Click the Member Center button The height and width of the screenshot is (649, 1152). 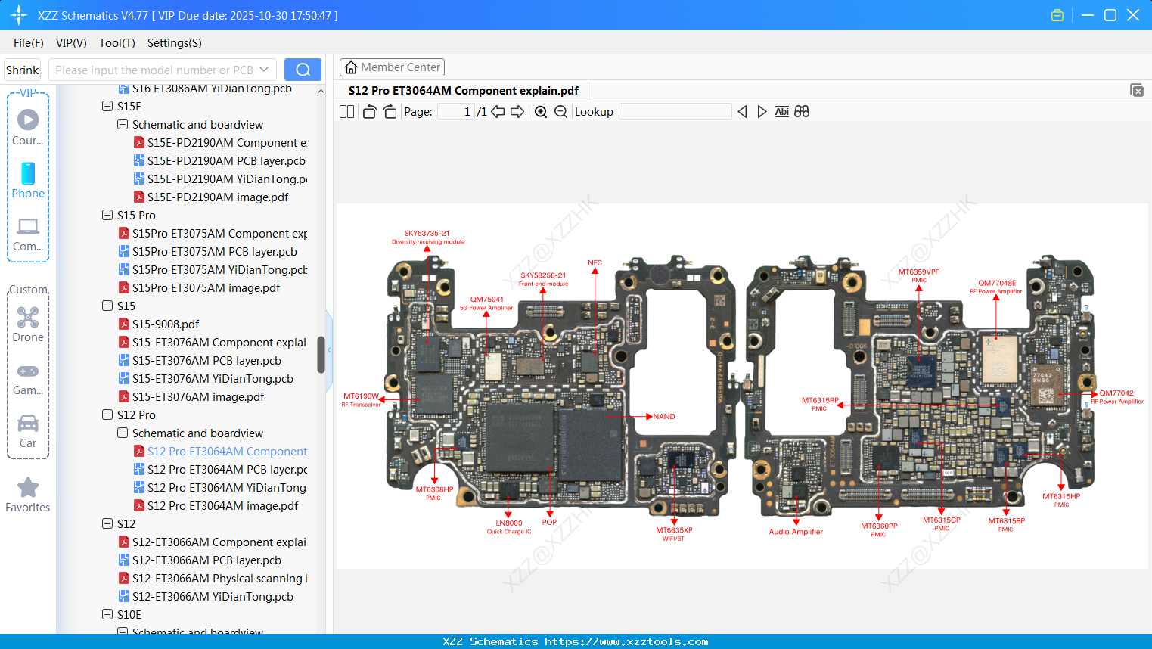[x=392, y=67]
